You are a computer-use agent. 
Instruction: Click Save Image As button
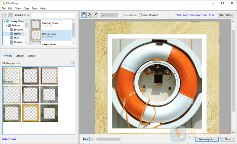click(x=207, y=139)
